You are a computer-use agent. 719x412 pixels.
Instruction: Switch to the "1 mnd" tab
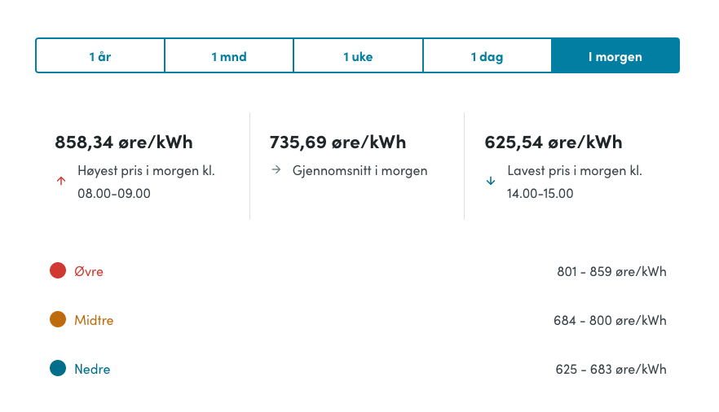(229, 56)
